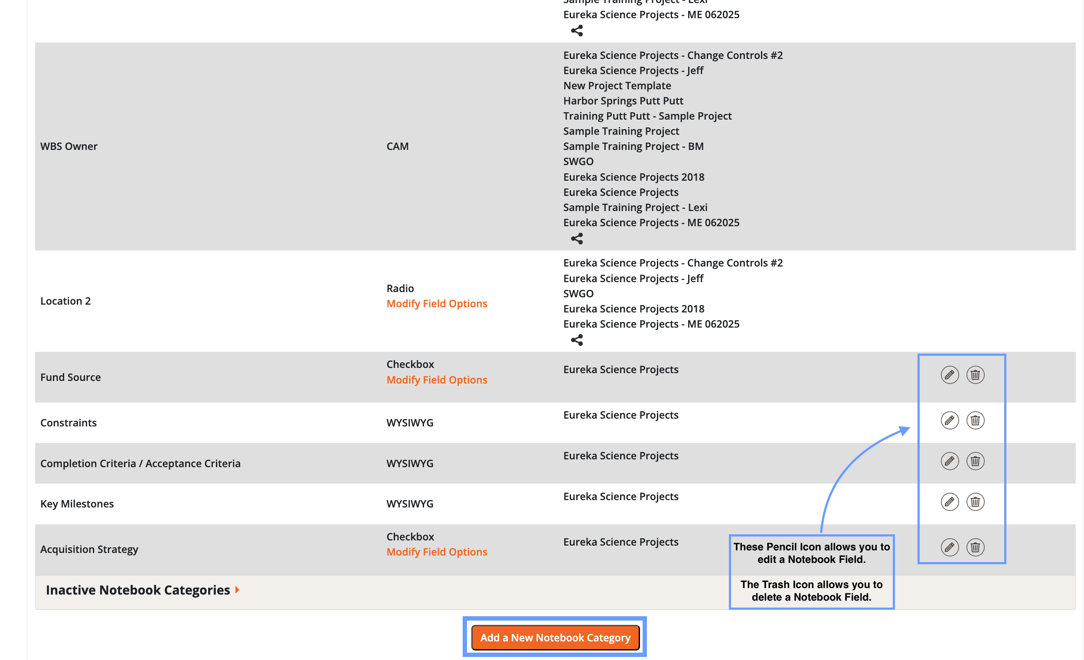The width and height of the screenshot is (1084, 660).
Task: Click pencil edit icon for Fund Source
Action: (950, 374)
